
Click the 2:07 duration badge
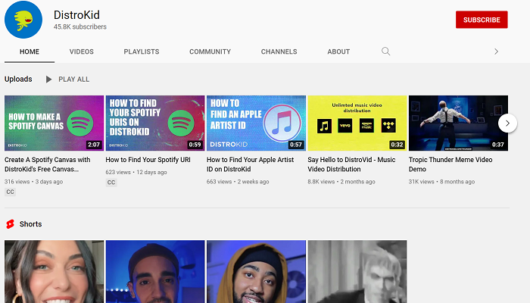pos(94,145)
